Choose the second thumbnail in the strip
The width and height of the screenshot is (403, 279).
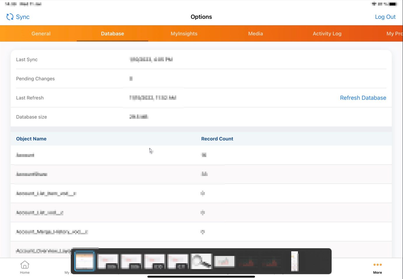point(108,261)
